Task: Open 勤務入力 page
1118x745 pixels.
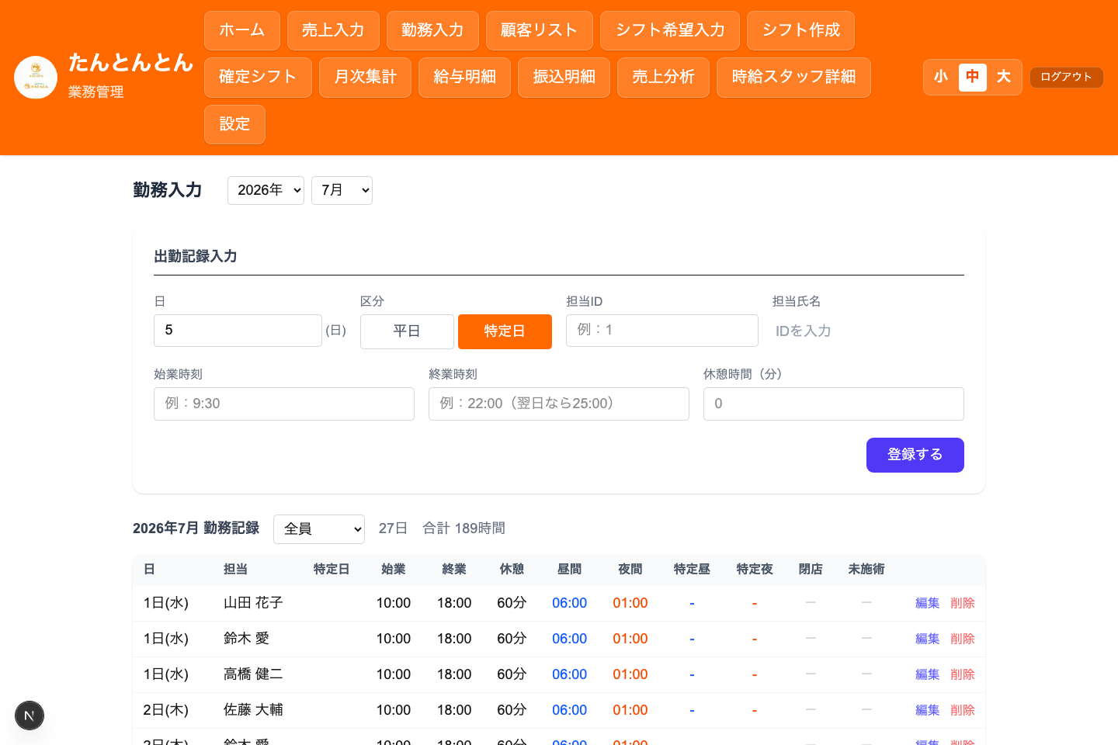Action: [x=432, y=31]
